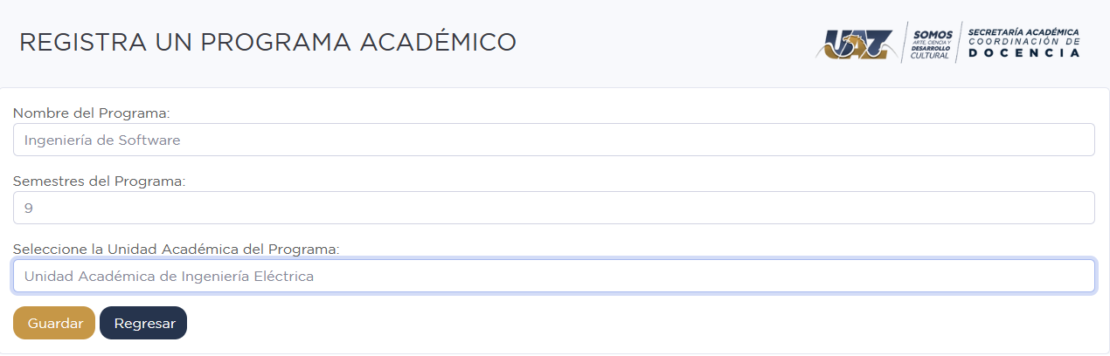
Task: Click the bold SOMOS word in header
Action: [x=932, y=33]
